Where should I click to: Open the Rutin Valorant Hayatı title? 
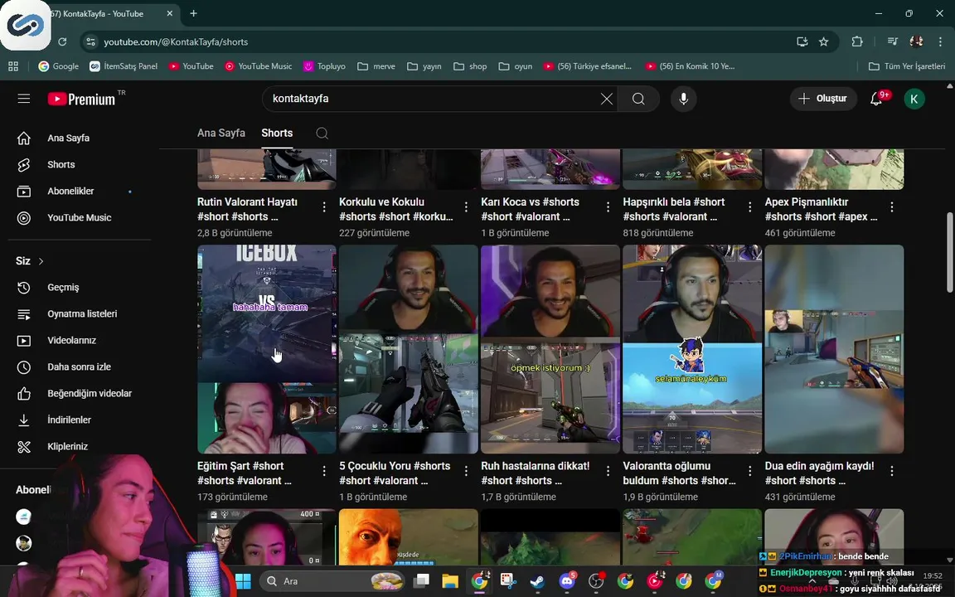247,209
